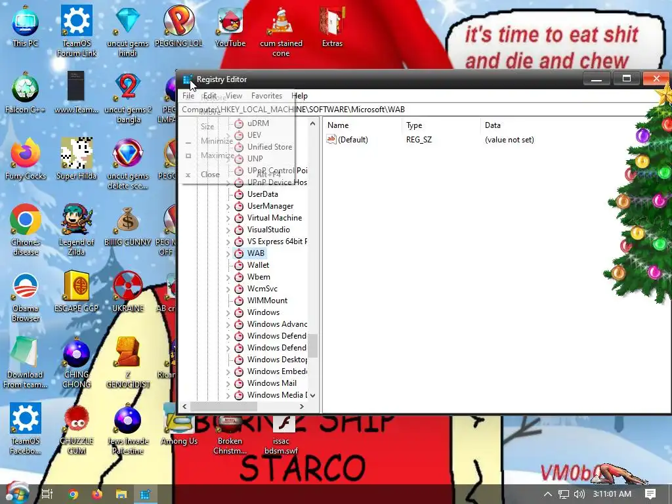Open the Help menu
Screen dimensions: 672x504
pos(299,96)
